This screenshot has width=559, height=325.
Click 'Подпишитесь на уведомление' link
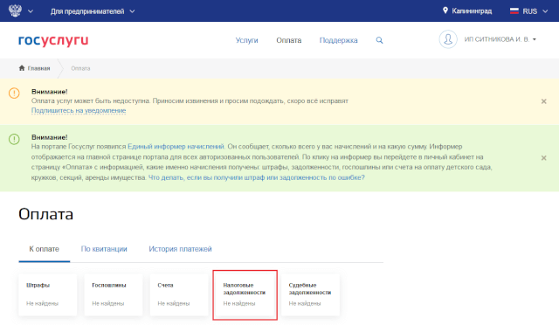pos(79,111)
